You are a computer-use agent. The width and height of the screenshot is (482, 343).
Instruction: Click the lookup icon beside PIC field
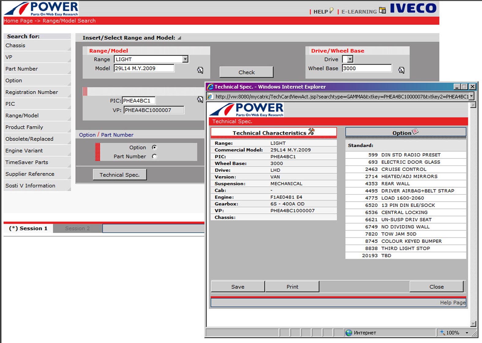click(x=200, y=100)
